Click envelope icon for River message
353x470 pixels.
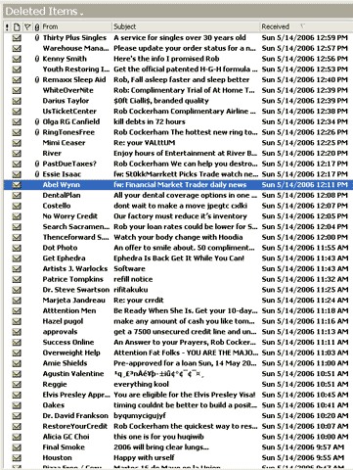click(x=17, y=154)
